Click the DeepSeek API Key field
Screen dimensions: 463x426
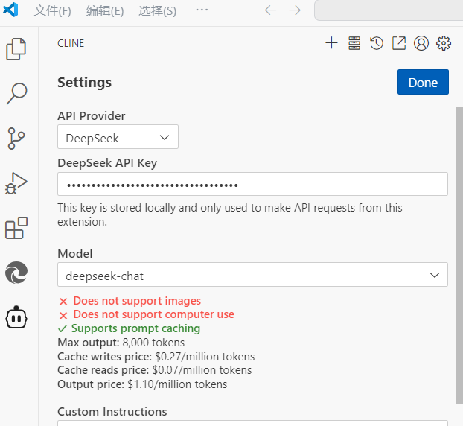coord(252,184)
